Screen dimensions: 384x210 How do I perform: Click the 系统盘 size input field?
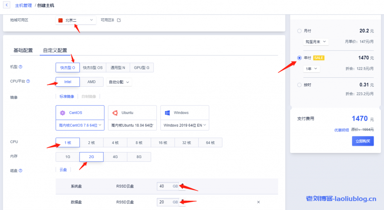point(164,186)
